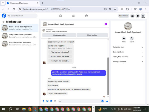Open the Facebook menu grid icon
Screen dimensions: 149x112
[x=132, y=16]
